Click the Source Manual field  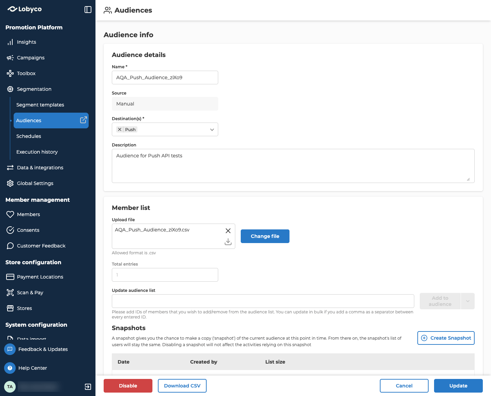click(x=165, y=104)
